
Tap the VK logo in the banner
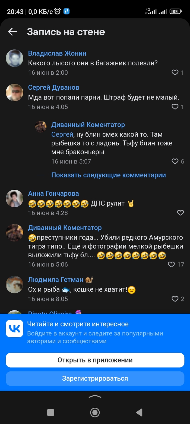14,328
